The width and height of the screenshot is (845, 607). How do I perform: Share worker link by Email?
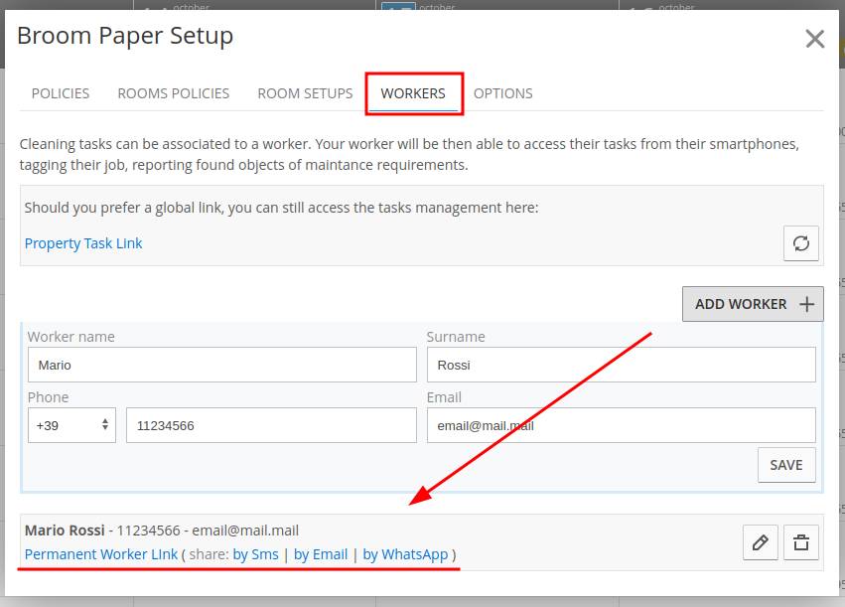pos(320,554)
